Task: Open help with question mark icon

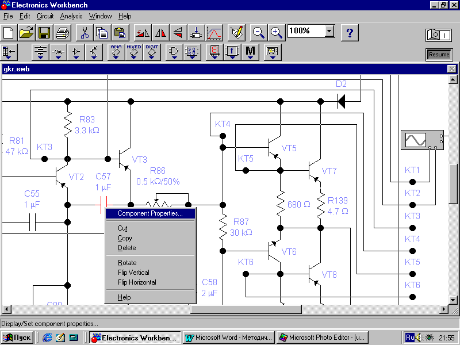Action: pyautogui.click(x=350, y=33)
